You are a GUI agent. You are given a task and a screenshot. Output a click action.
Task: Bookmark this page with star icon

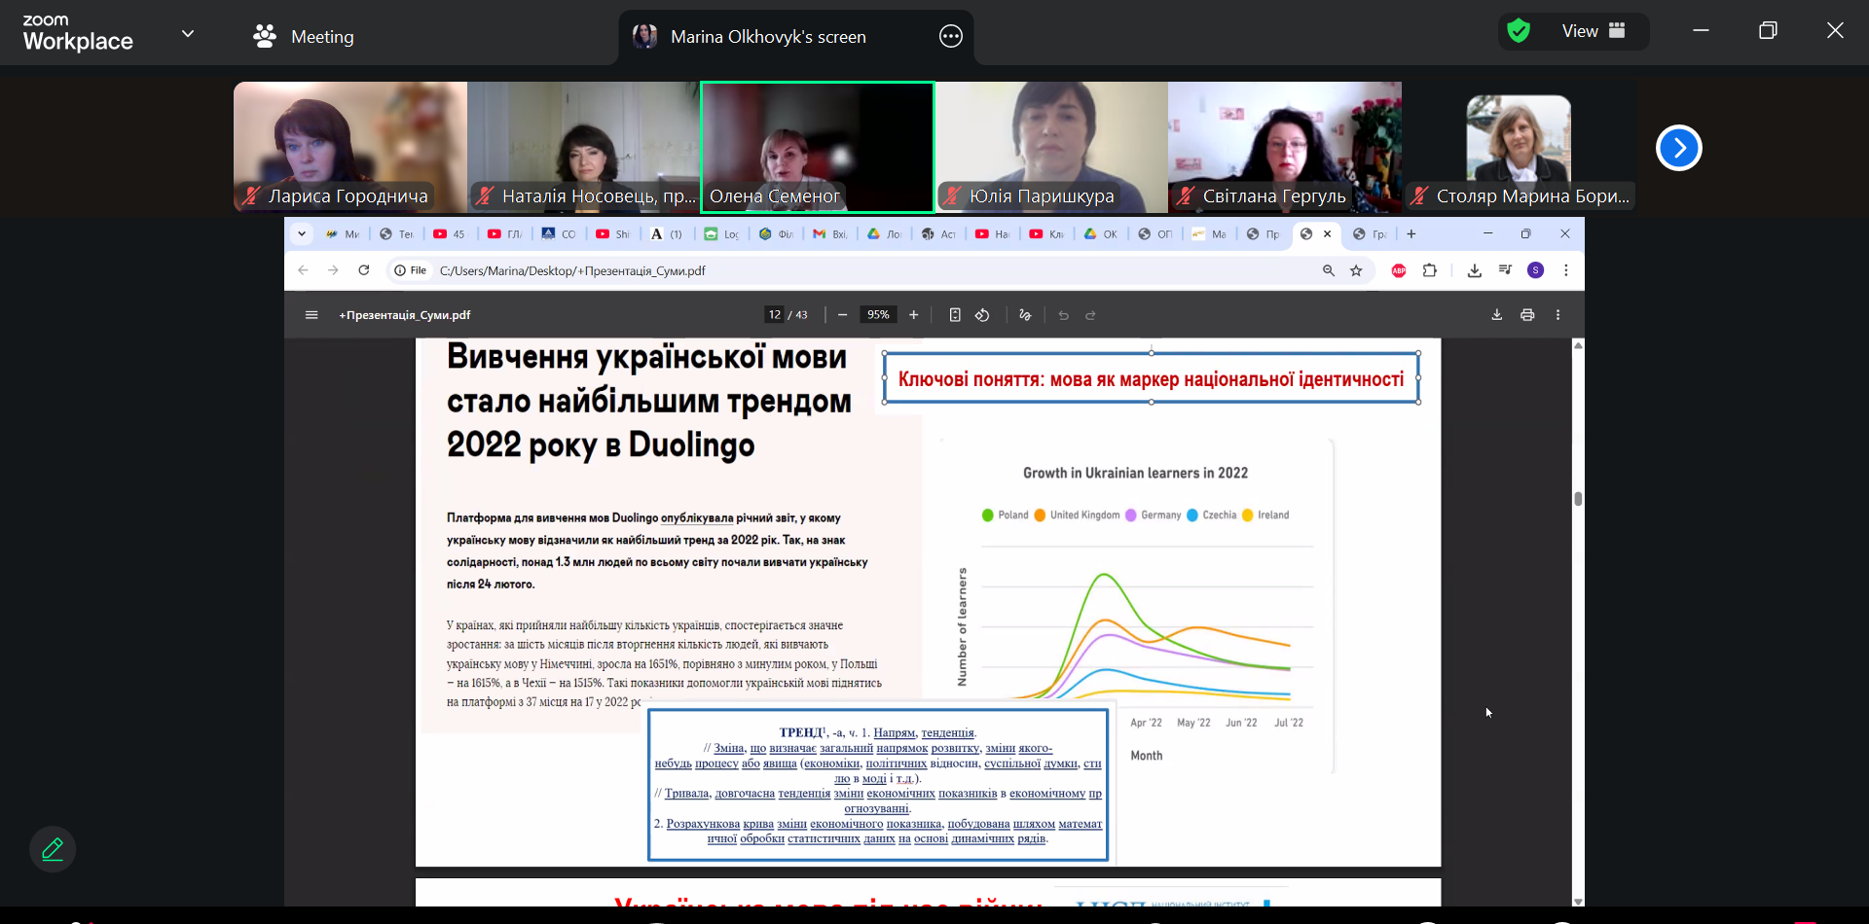click(x=1356, y=270)
